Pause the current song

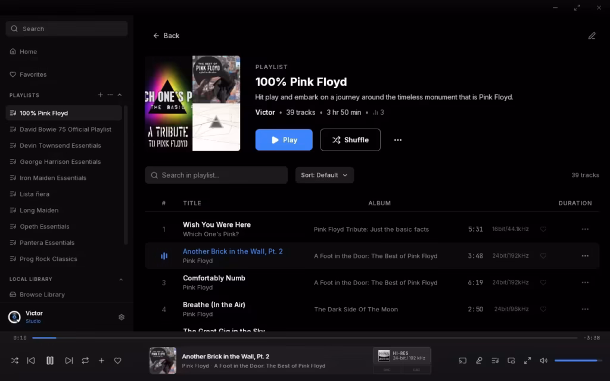click(x=50, y=360)
